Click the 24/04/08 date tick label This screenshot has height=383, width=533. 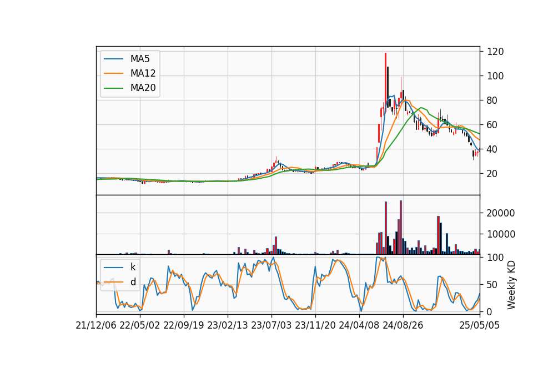click(359, 325)
